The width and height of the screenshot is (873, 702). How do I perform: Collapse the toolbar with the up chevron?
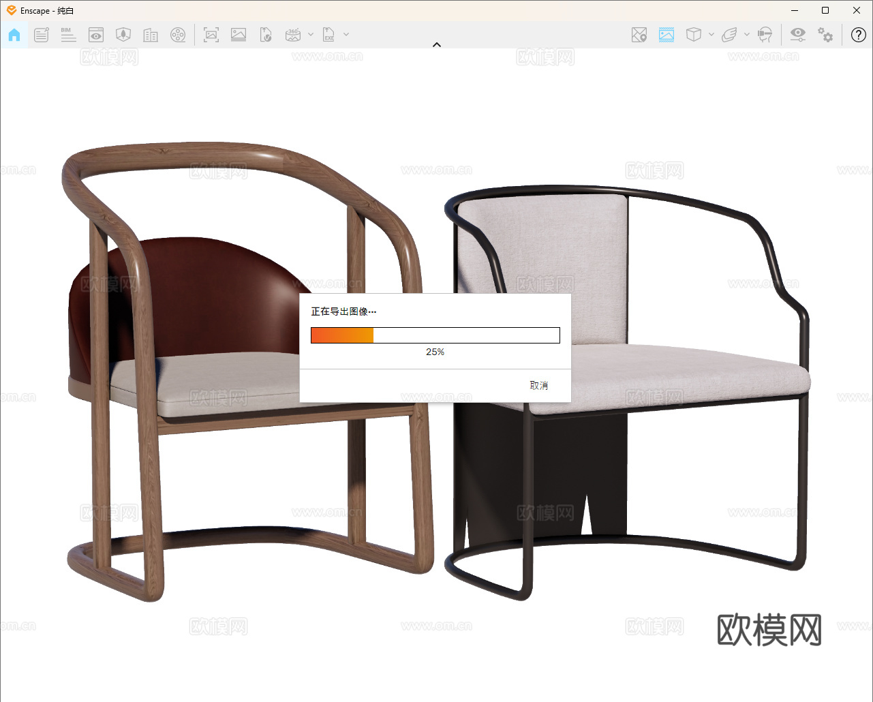point(437,45)
